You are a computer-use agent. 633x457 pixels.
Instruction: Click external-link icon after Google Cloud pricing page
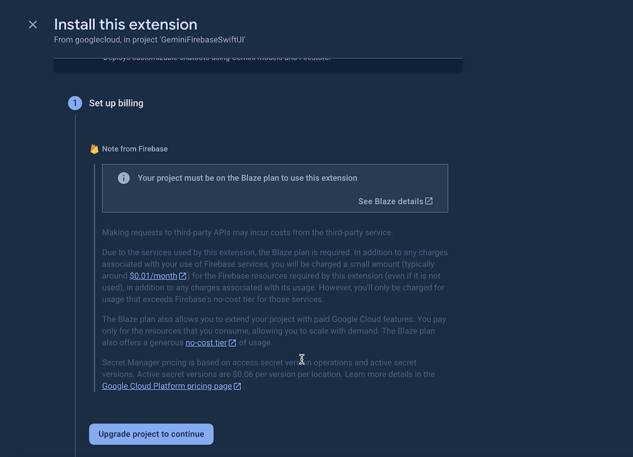pos(238,386)
